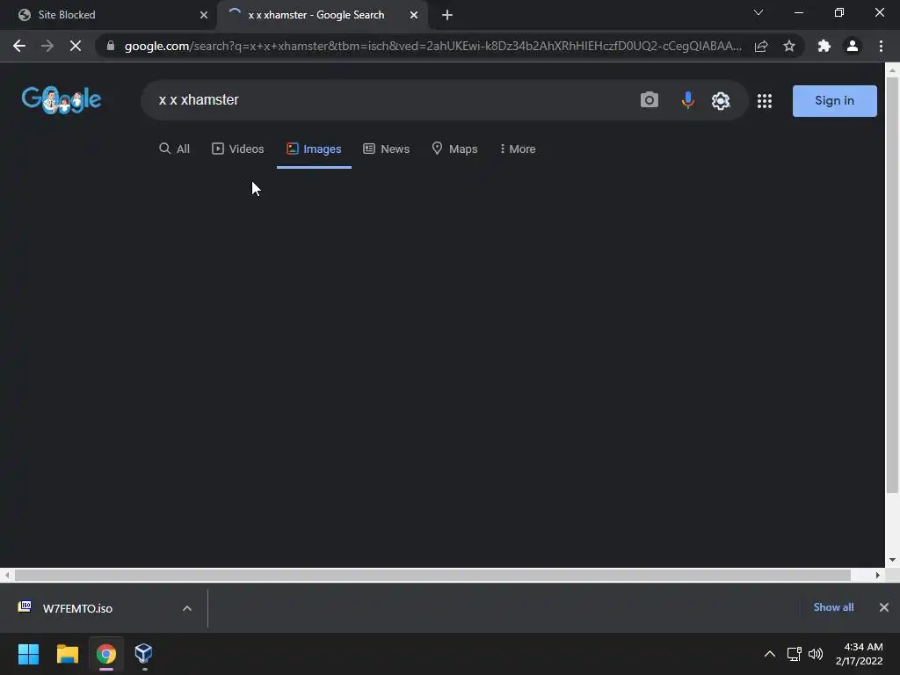Image resolution: width=900 pixels, height=675 pixels.
Task: Click Show all downloads
Action: 833,607
